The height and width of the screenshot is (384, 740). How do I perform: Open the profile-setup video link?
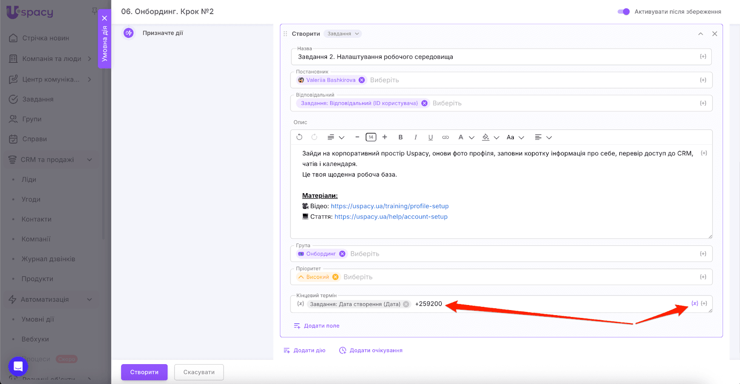point(389,206)
